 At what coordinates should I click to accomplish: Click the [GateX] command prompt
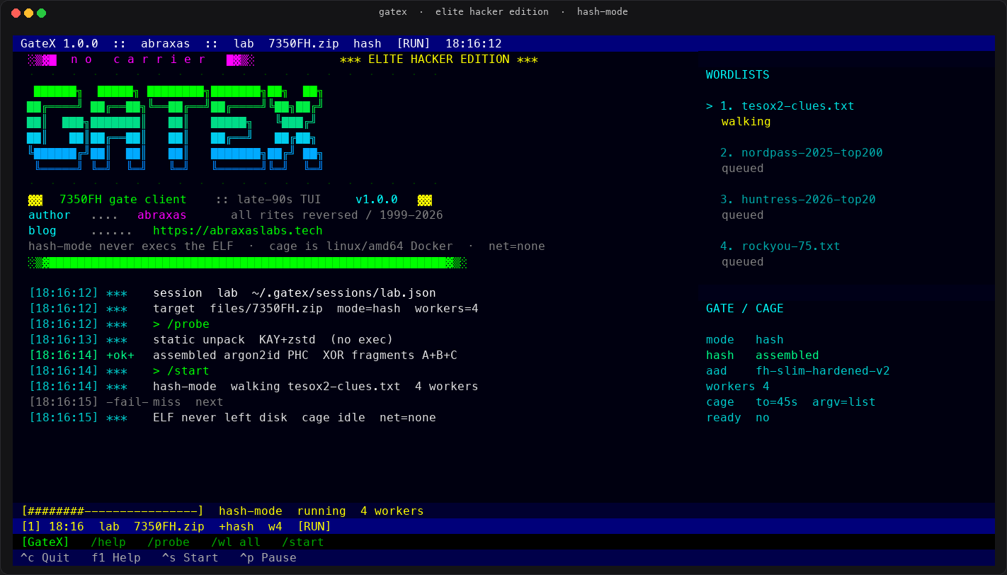tap(45, 542)
